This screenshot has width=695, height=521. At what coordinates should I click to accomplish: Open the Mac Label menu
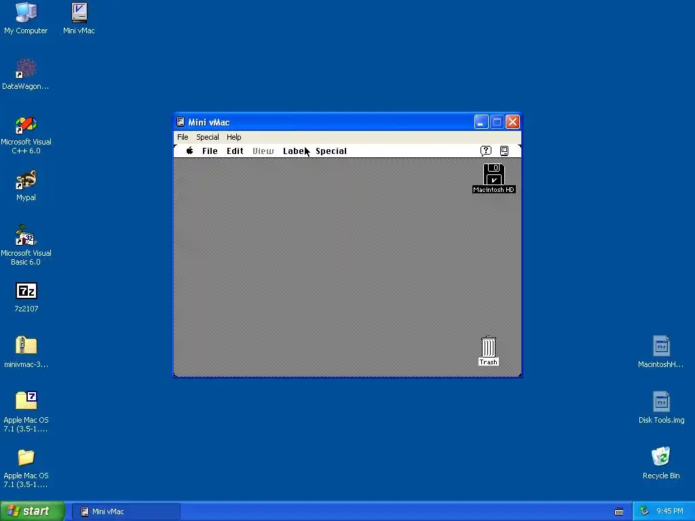pyautogui.click(x=295, y=151)
